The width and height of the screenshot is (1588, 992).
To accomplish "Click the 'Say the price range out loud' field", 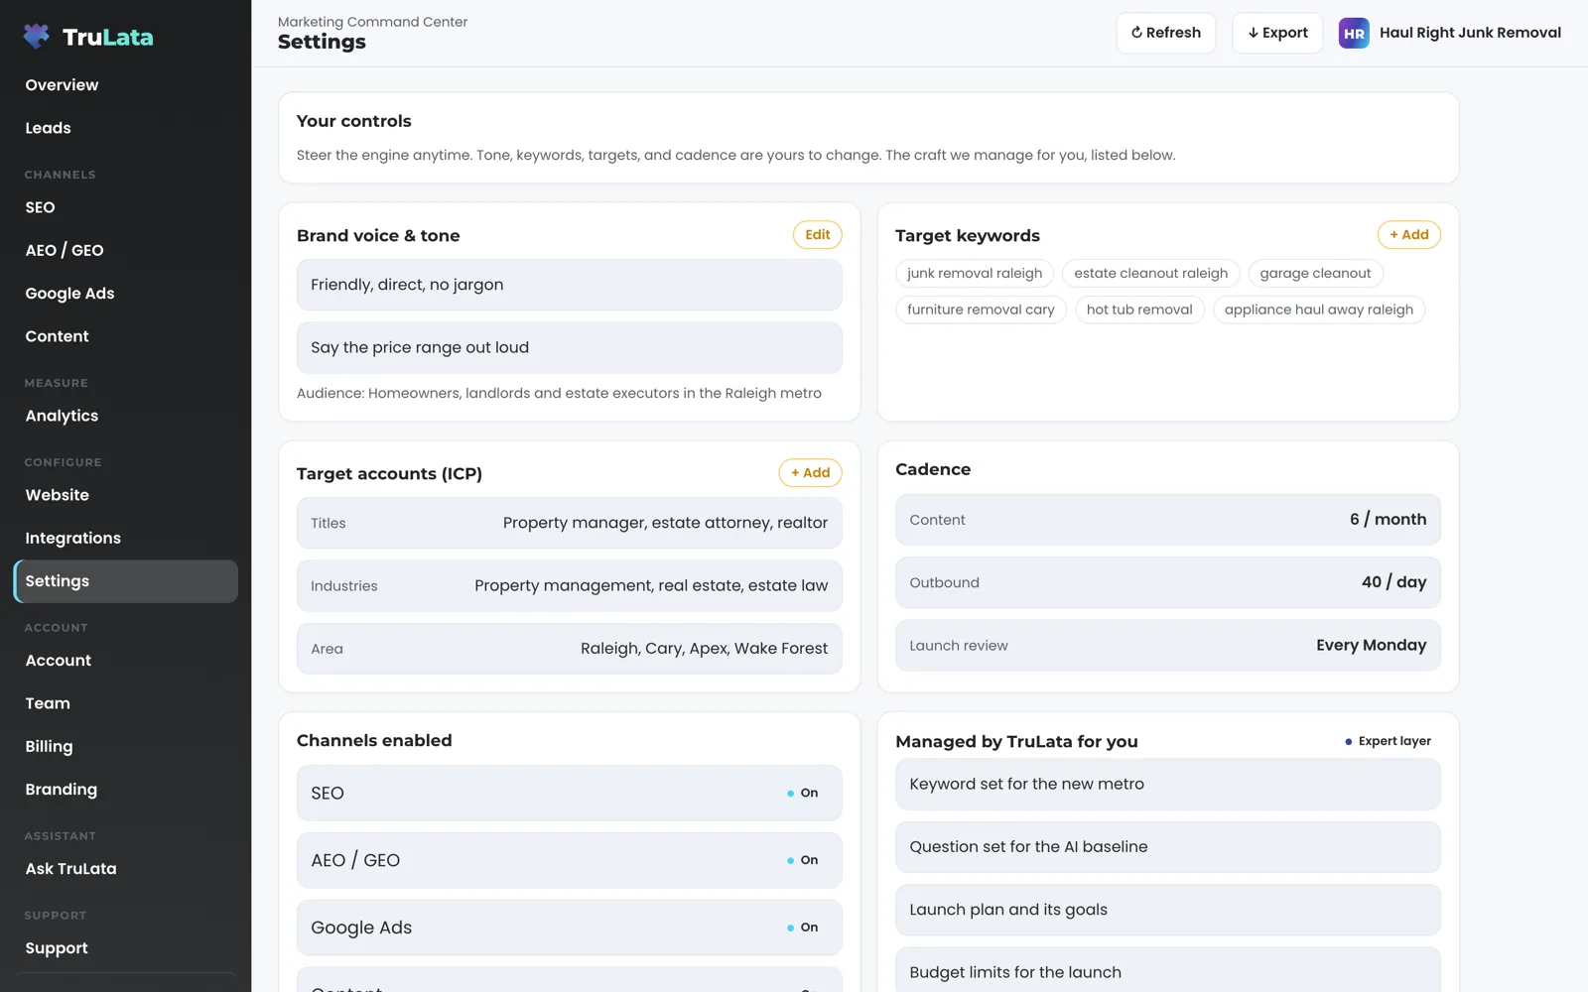I will click(x=570, y=348).
